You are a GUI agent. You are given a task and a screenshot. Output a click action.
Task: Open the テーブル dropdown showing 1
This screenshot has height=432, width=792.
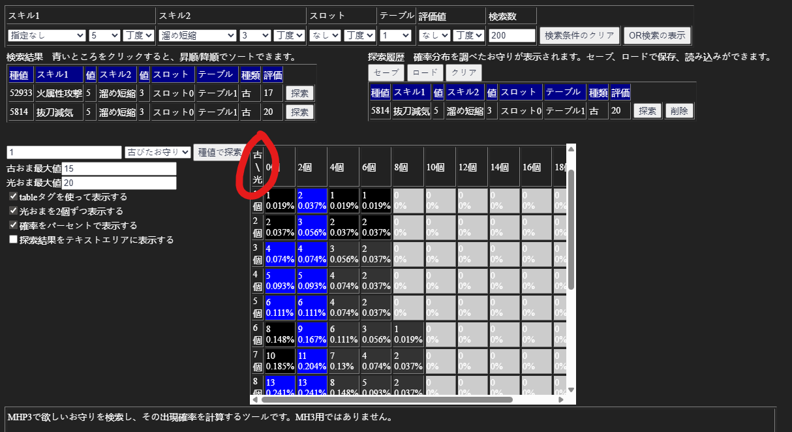point(395,35)
